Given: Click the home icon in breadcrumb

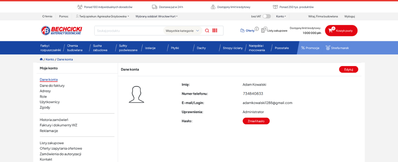Looking at the screenshot, I should pyautogui.click(x=41, y=59).
